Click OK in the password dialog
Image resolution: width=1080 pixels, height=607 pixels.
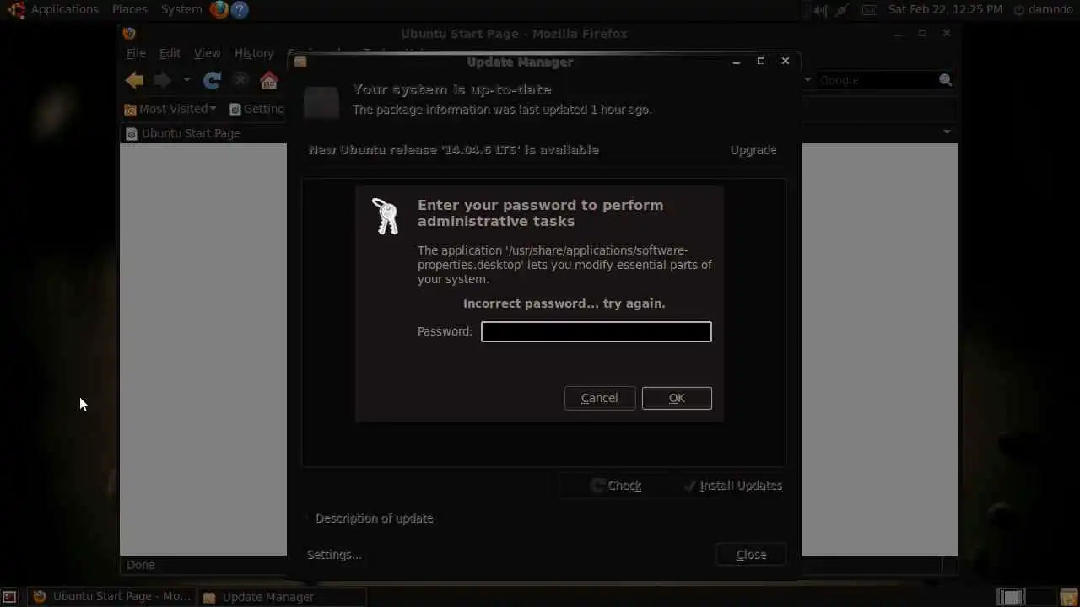tap(677, 398)
